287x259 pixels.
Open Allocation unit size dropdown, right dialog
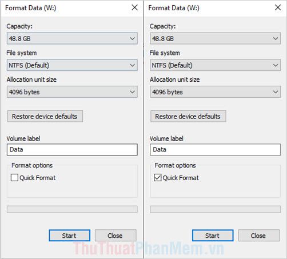[x=215, y=92]
